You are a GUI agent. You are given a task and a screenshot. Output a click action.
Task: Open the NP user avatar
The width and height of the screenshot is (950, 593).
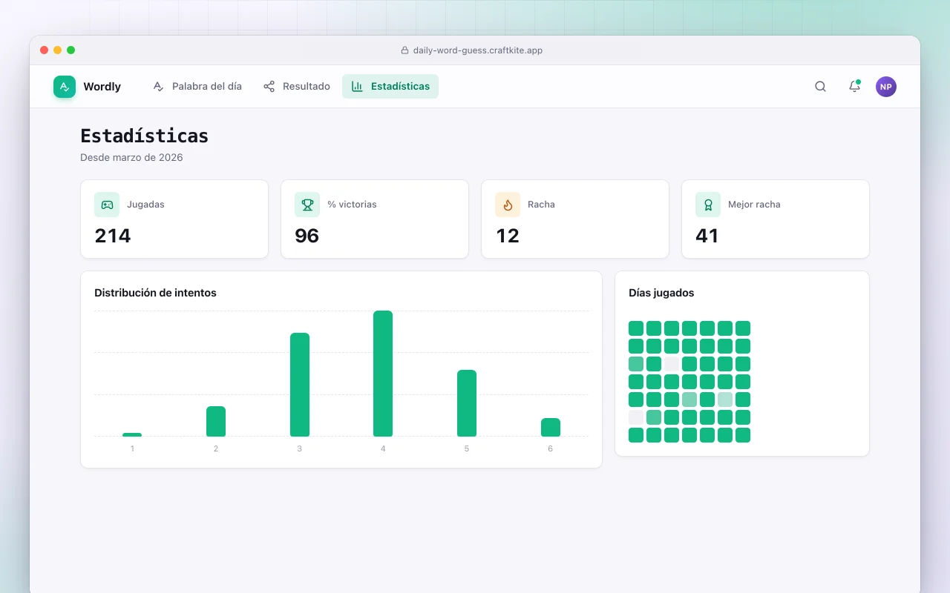click(886, 87)
